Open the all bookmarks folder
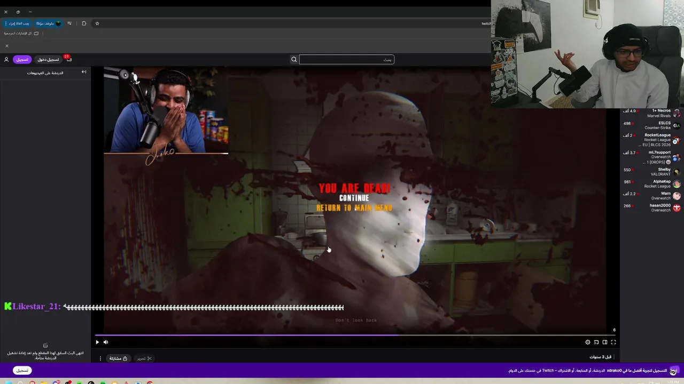 [x=21, y=33]
